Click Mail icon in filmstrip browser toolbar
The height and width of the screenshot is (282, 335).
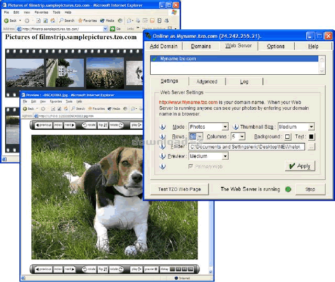pos(129,20)
